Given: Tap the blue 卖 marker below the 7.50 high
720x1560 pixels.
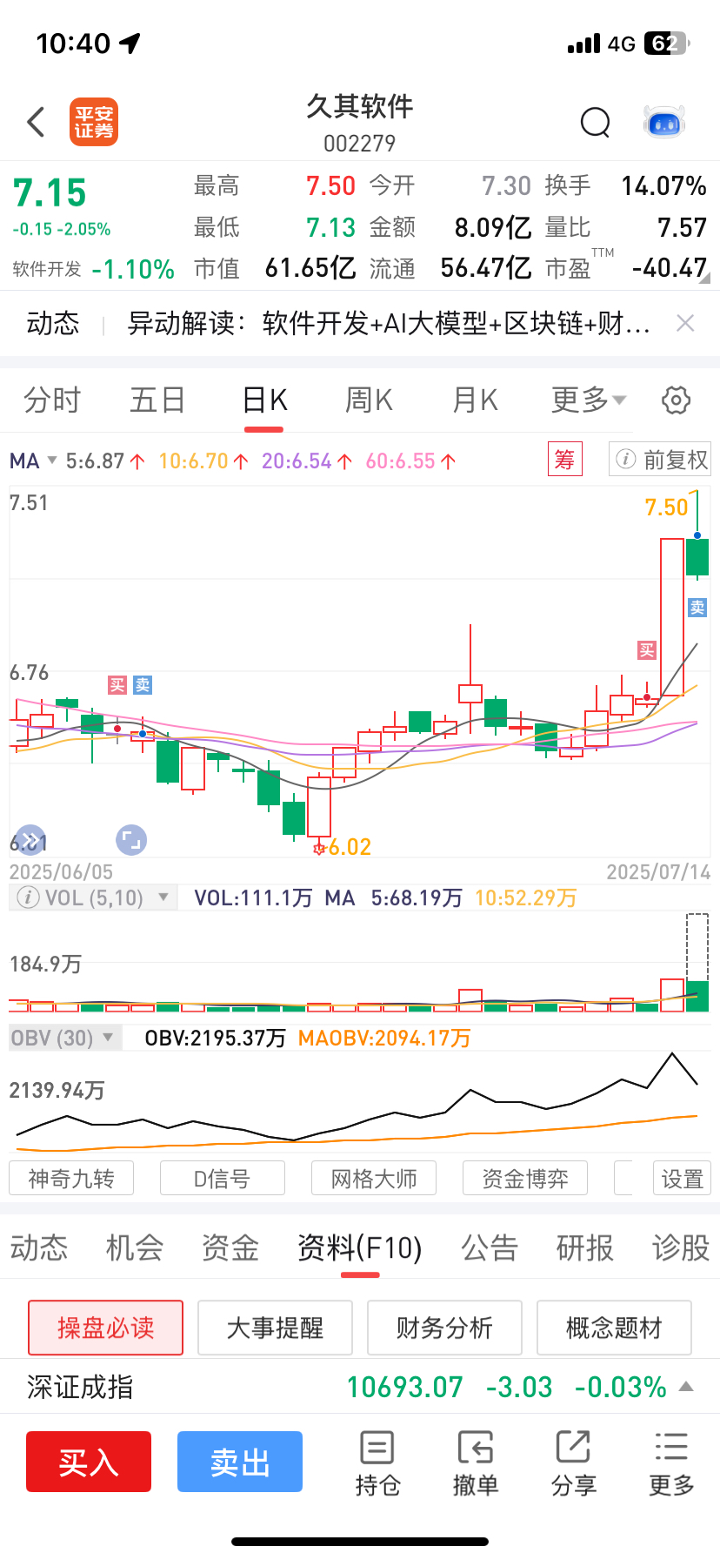Looking at the screenshot, I should (x=697, y=608).
